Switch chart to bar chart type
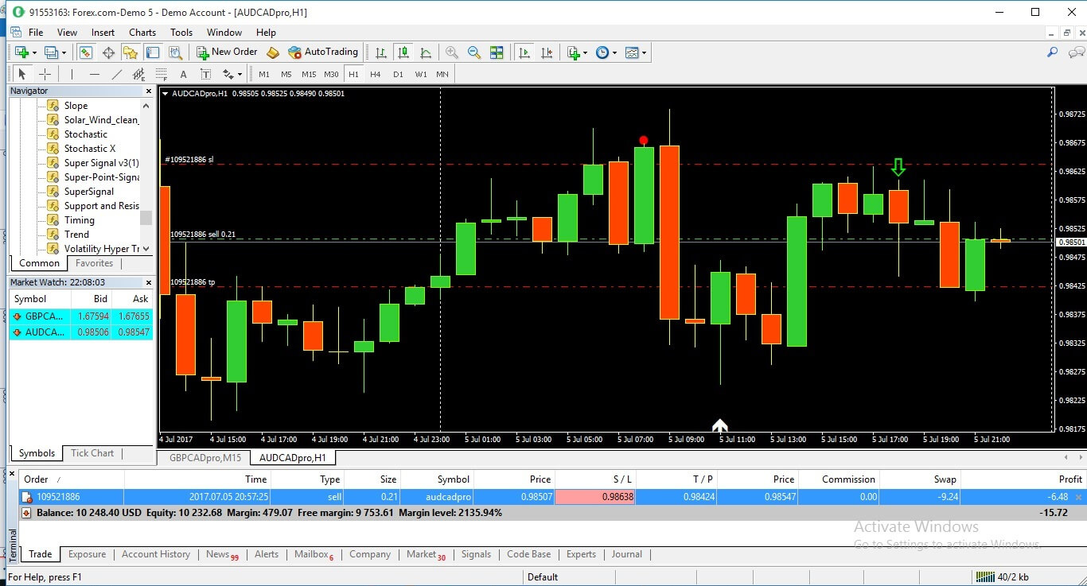The height and width of the screenshot is (586, 1087). pyautogui.click(x=381, y=52)
